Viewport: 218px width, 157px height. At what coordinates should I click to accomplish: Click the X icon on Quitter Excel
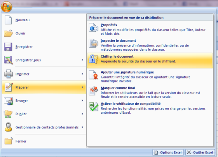(189, 152)
